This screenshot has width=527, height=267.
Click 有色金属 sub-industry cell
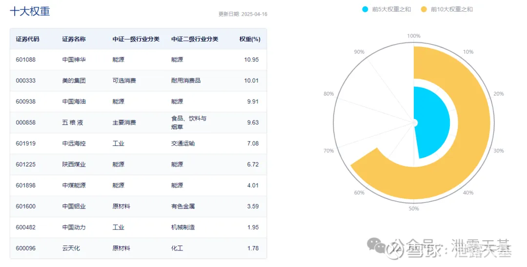[183, 206]
